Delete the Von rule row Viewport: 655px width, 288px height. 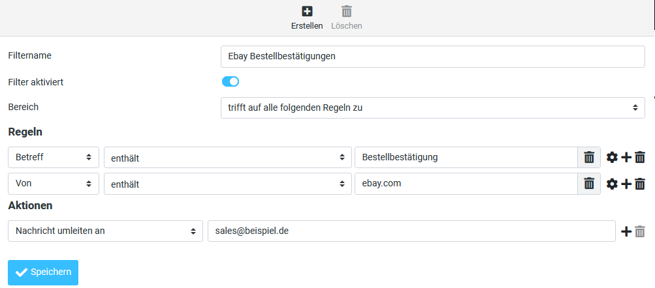click(x=640, y=184)
